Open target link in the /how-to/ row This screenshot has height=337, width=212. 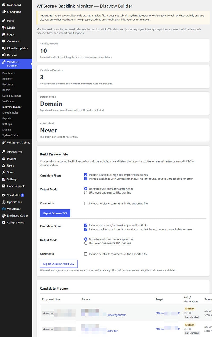point(168,329)
